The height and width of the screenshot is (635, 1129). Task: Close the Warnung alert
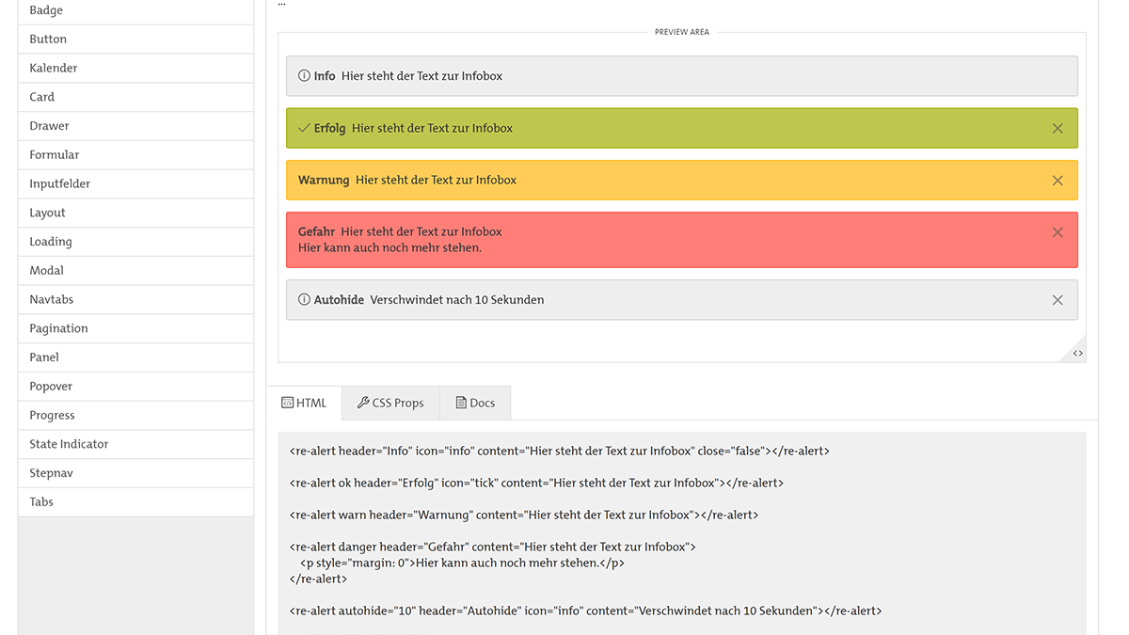pyautogui.click(x=1057, y=180)
